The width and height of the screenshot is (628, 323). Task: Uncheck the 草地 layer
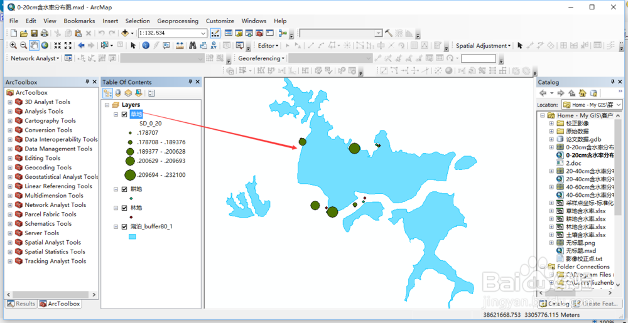[x=124, y=114]
